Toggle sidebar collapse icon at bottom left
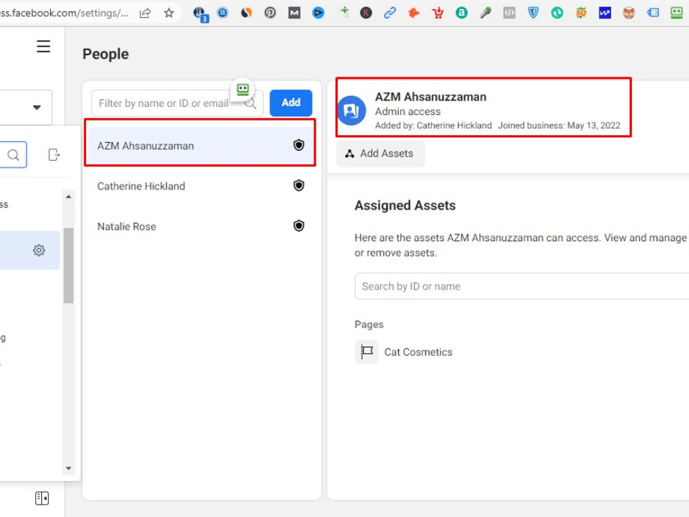 42,498
